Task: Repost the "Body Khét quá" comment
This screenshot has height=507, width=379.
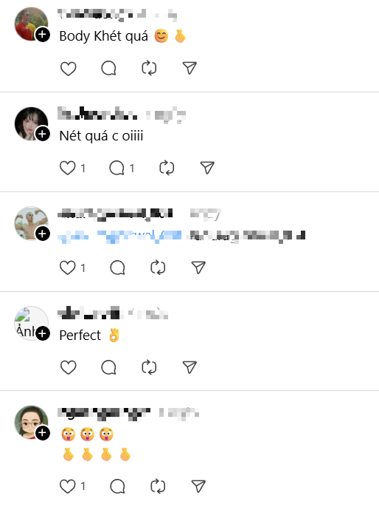Action: tap(149, 68)
